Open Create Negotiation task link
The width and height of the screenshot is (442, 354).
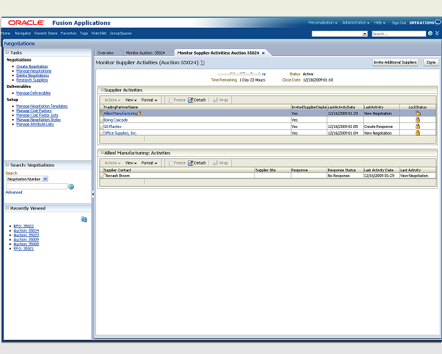pyautogui.click(x=32, y=66)
